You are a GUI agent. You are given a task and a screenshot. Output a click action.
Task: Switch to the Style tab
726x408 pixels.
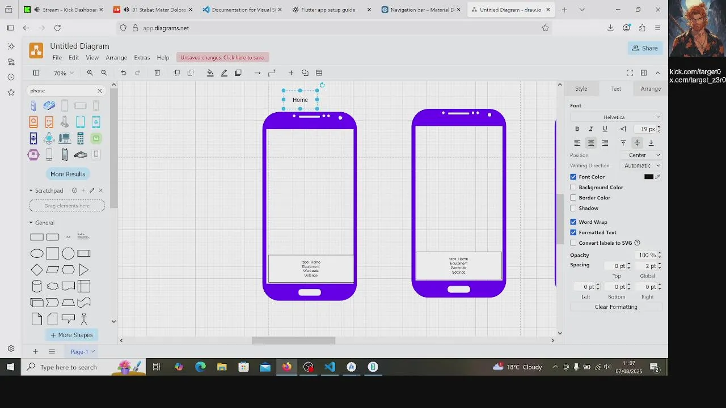tap(581, 88)
